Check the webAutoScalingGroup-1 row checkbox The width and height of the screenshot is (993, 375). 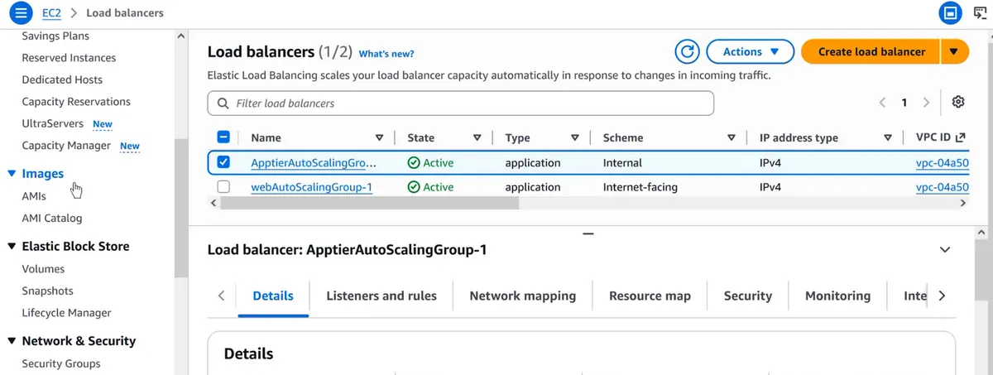[223, 187]
